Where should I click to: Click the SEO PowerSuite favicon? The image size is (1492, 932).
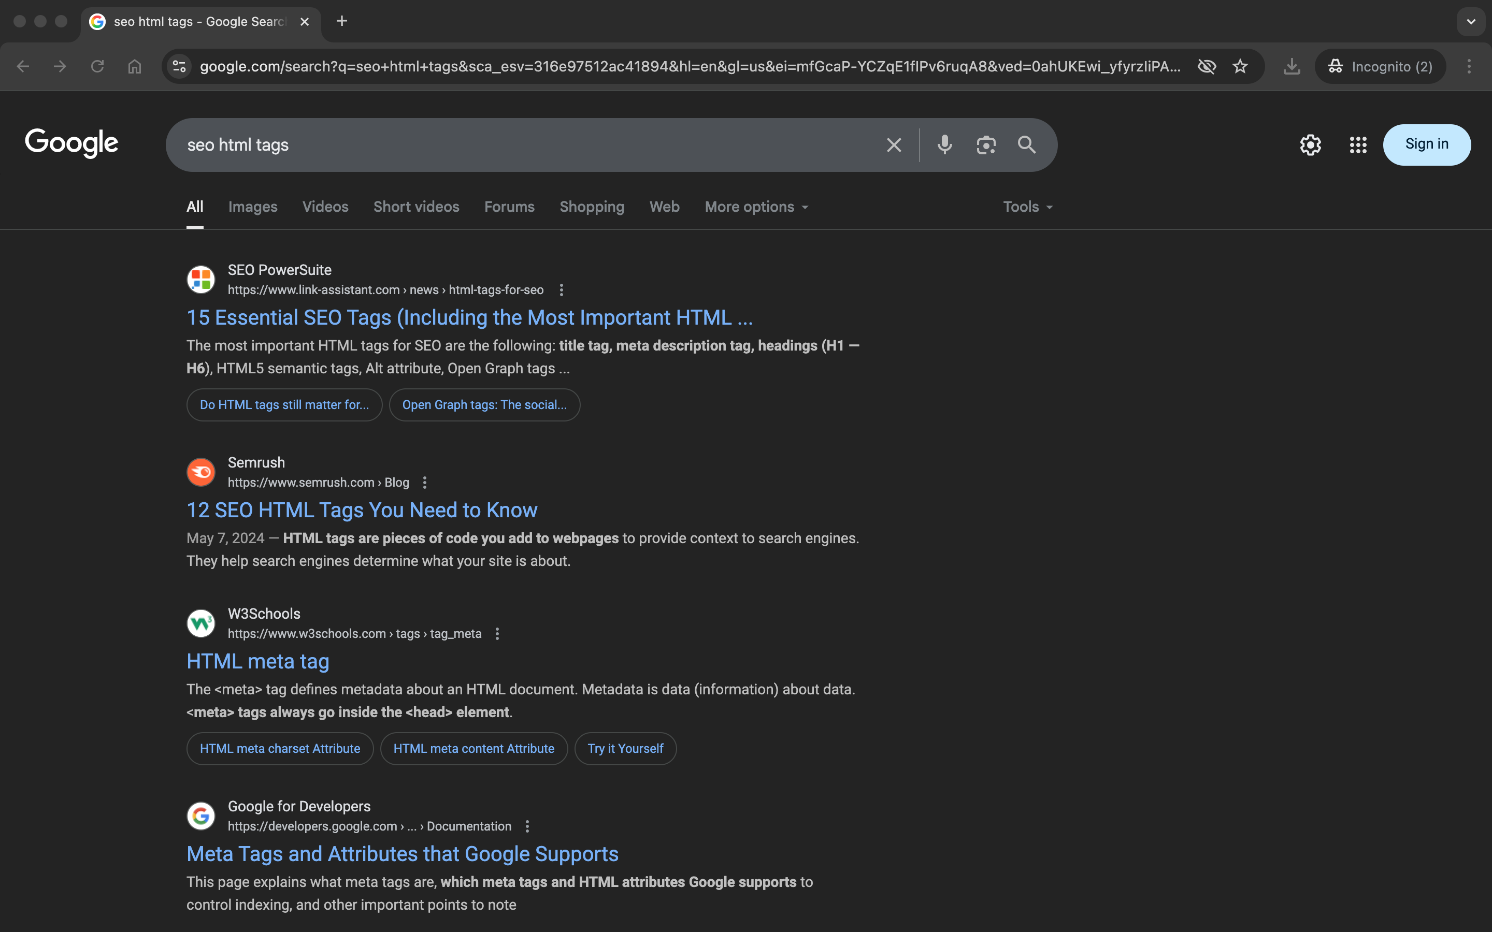(x=201, y=279)
